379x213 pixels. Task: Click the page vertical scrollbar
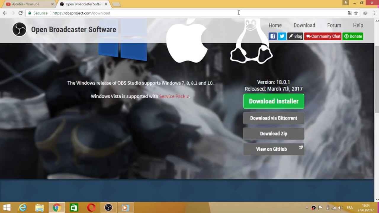point(377,79)
